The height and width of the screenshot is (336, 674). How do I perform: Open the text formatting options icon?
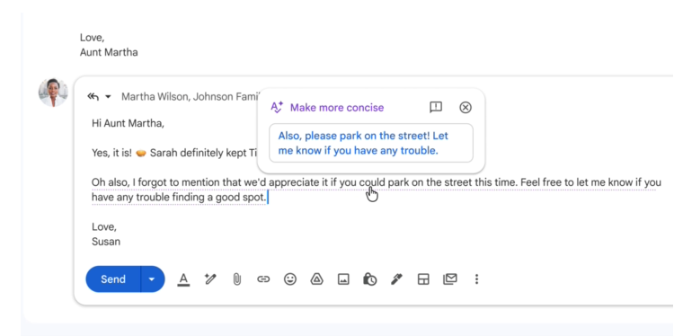[183, 279]
